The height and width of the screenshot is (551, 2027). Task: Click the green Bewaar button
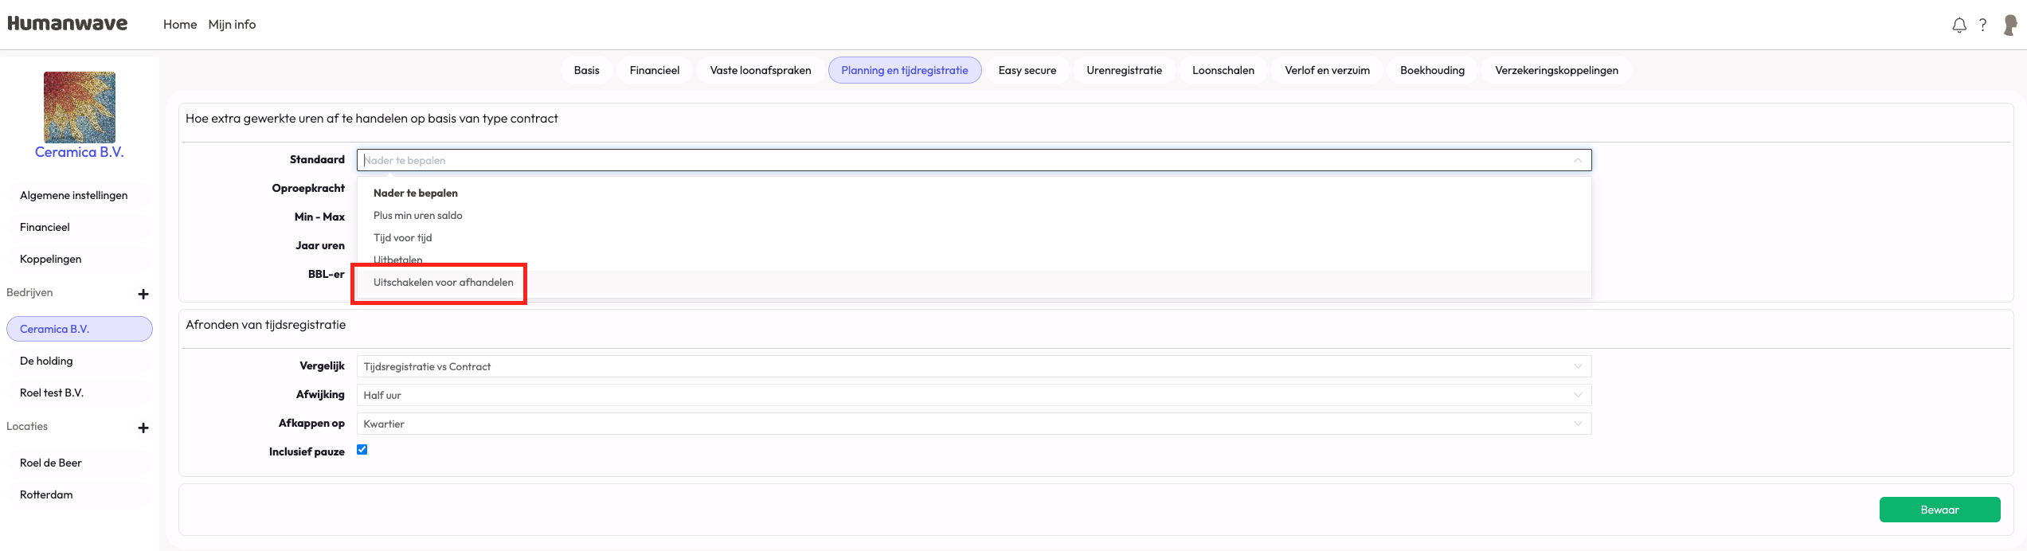(x=1939, y=510)
